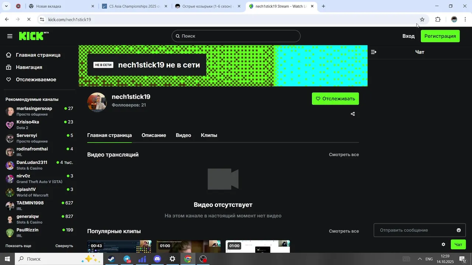
Task: Open Discord from the taskbar
Action: (157, 259)
